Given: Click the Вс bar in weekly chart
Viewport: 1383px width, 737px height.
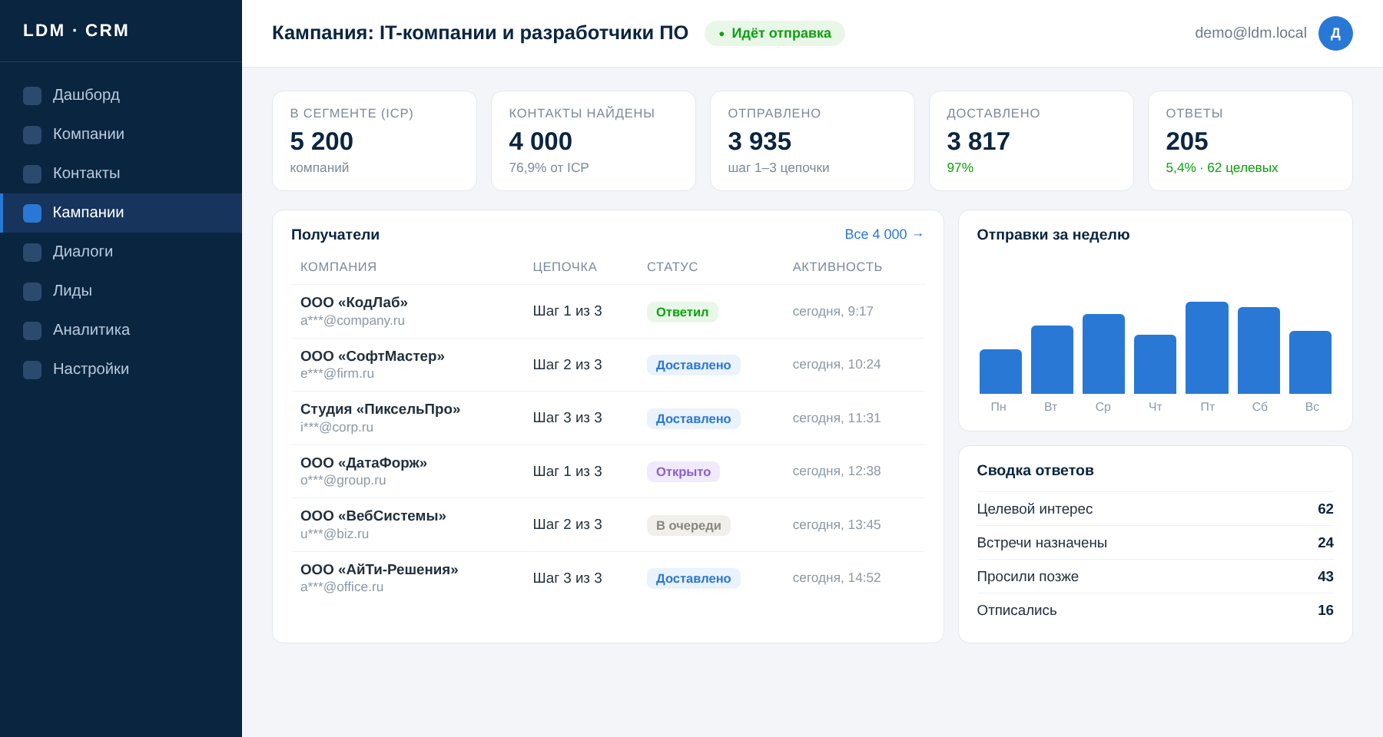Looking at the screenshot, I should pyautogui.click(x=1310, y=362).
